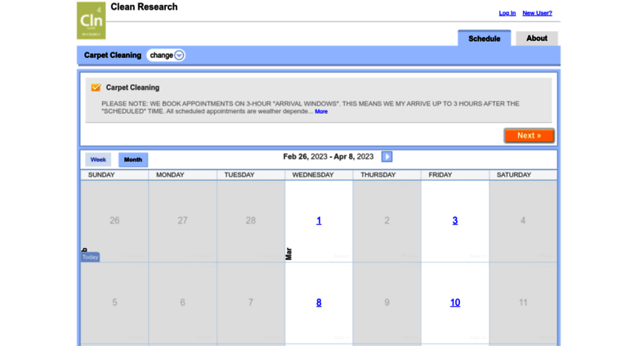Click the MONDAY column header

coord(170,174)
